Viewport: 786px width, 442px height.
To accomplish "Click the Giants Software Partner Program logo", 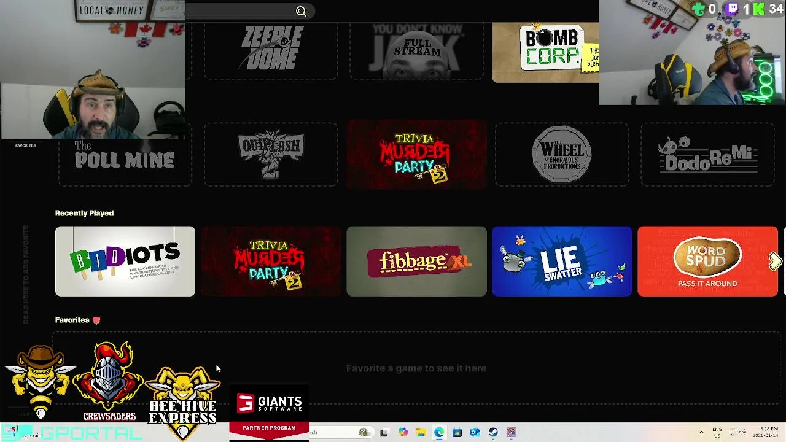I will point(269,413).
